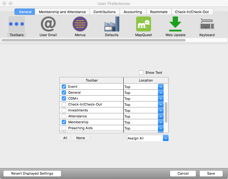Open the MapQuest settings icon
This screenshot has width=228, height=179.
(143, 24)
